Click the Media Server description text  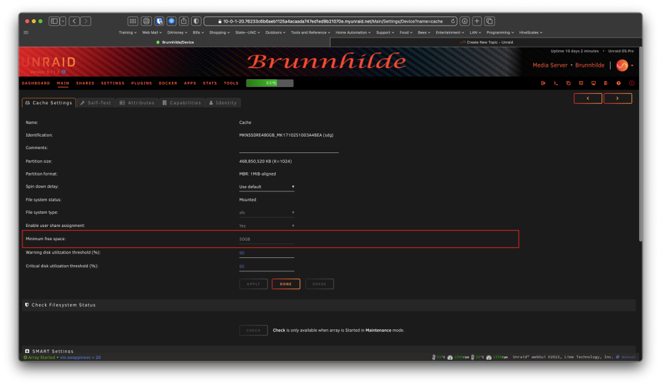[x=550, y=65]
